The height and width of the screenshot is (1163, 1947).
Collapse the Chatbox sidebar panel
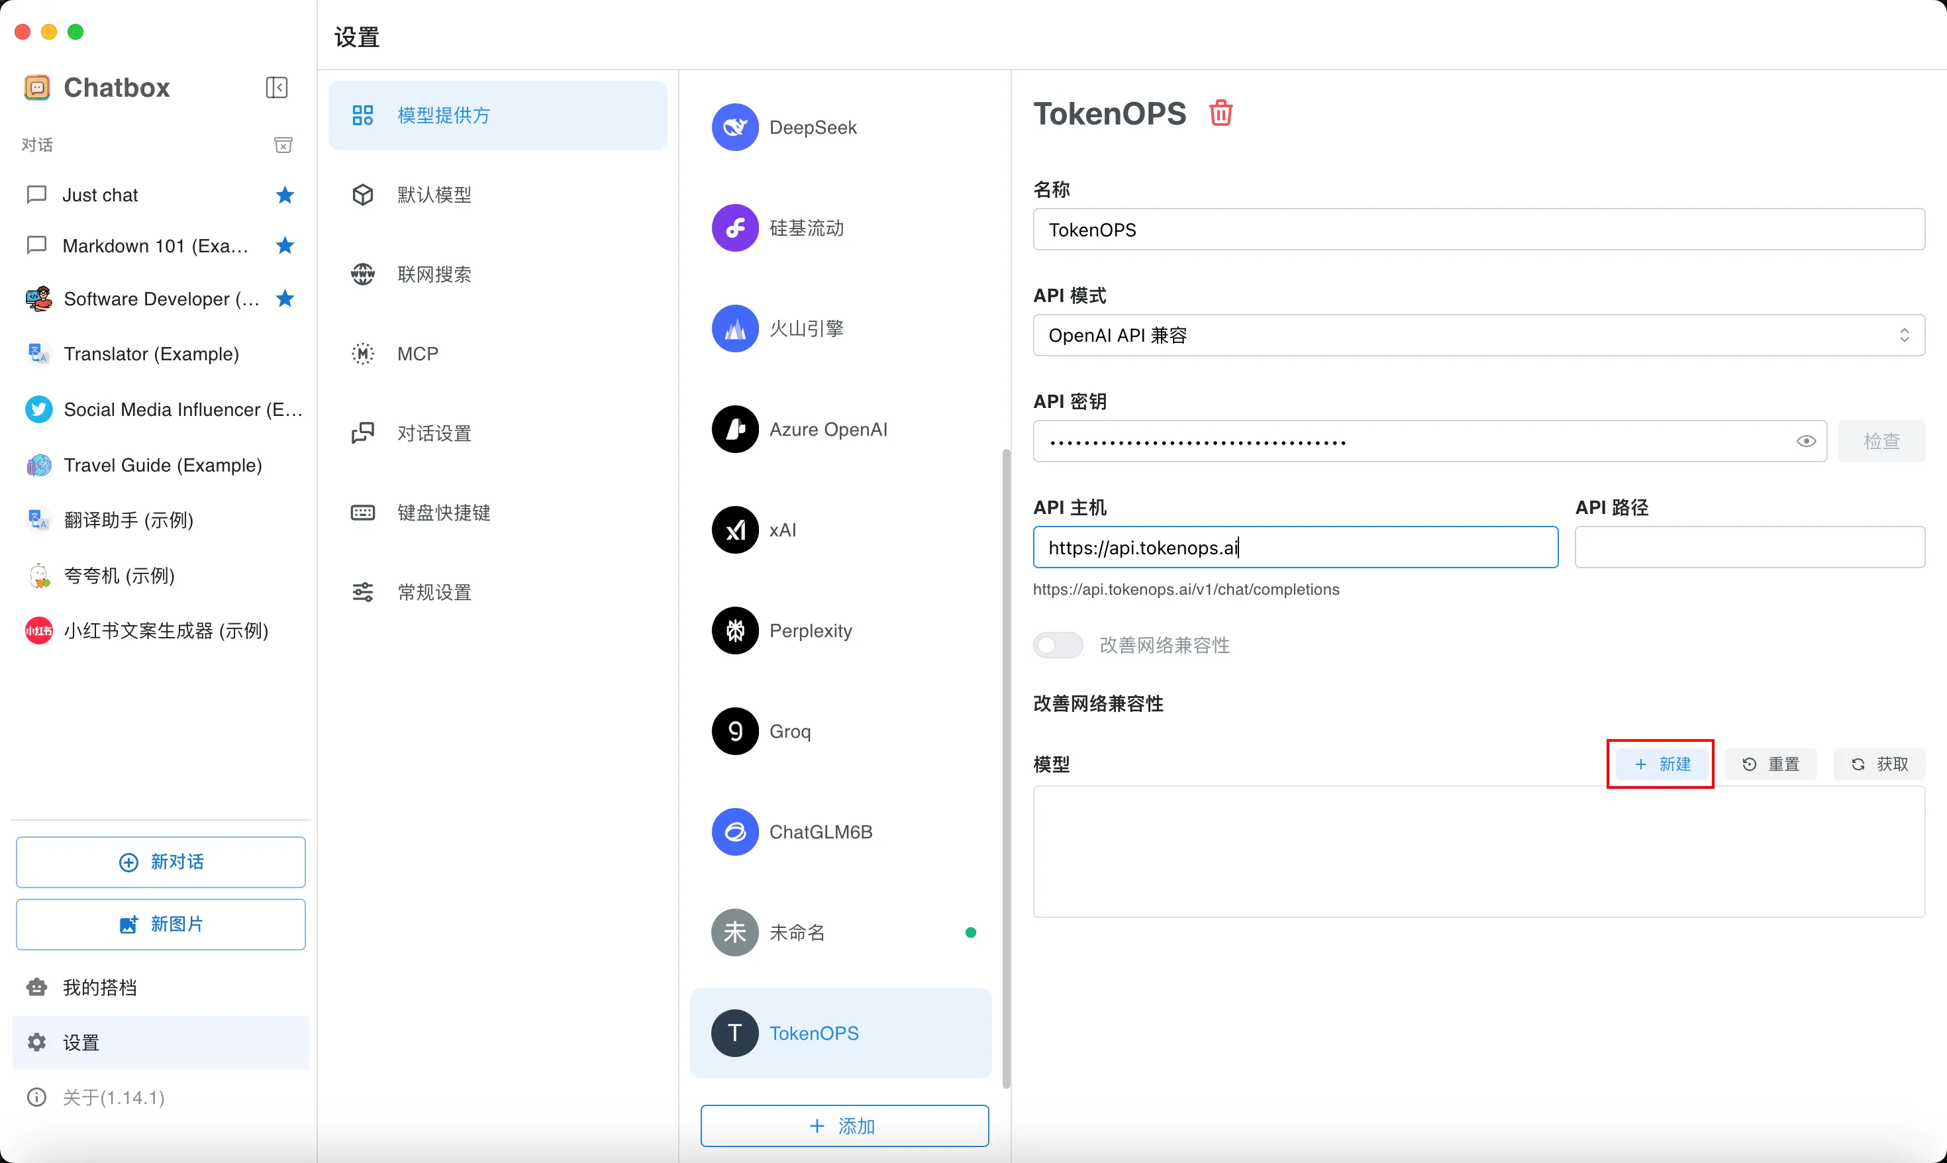pos(277,87)
